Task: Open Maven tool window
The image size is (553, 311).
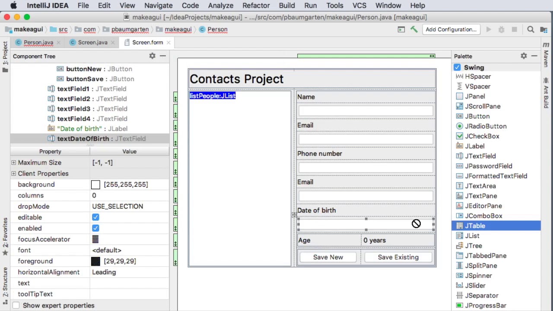Action: [x=546, y=54]
